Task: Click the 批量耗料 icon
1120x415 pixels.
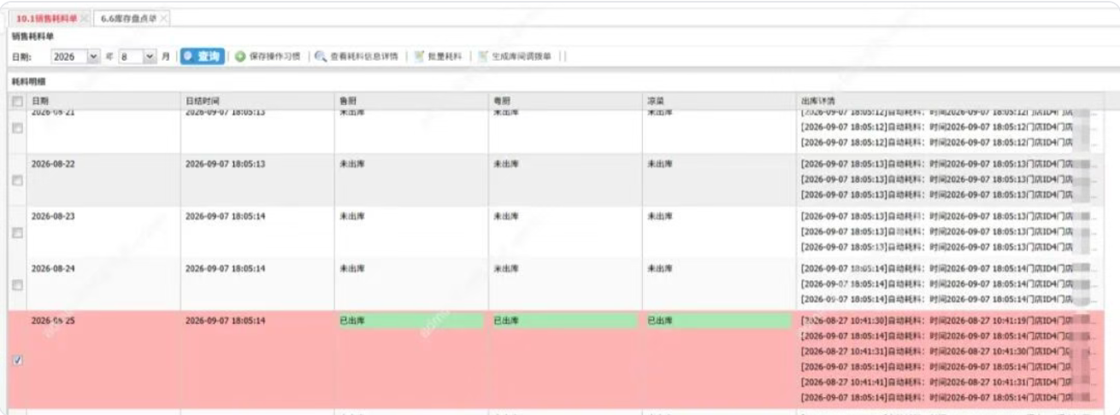Action: pos(419,56)
